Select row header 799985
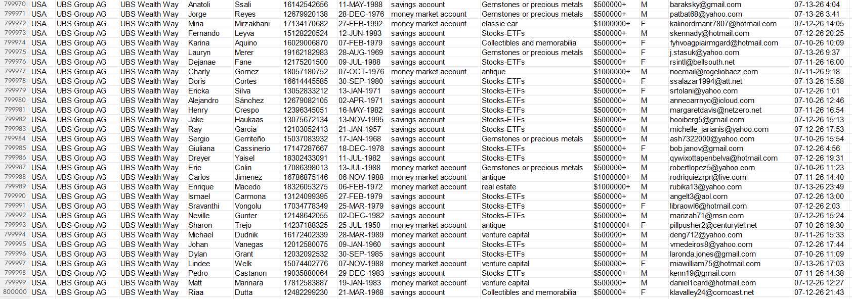The height and width of the screenshot is (299, 852). point(15,148)
